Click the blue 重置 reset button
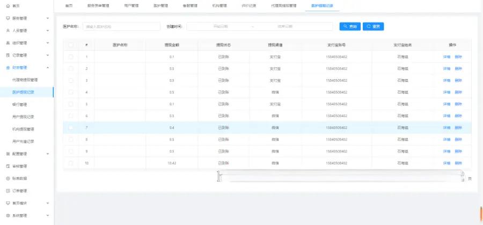This screenshot has width=483, height=225. [373, 26]
